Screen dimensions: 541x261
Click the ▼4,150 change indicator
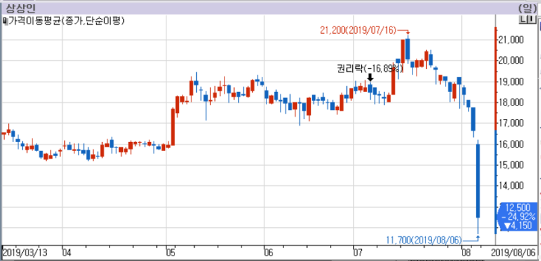click(x=517, y=226)
